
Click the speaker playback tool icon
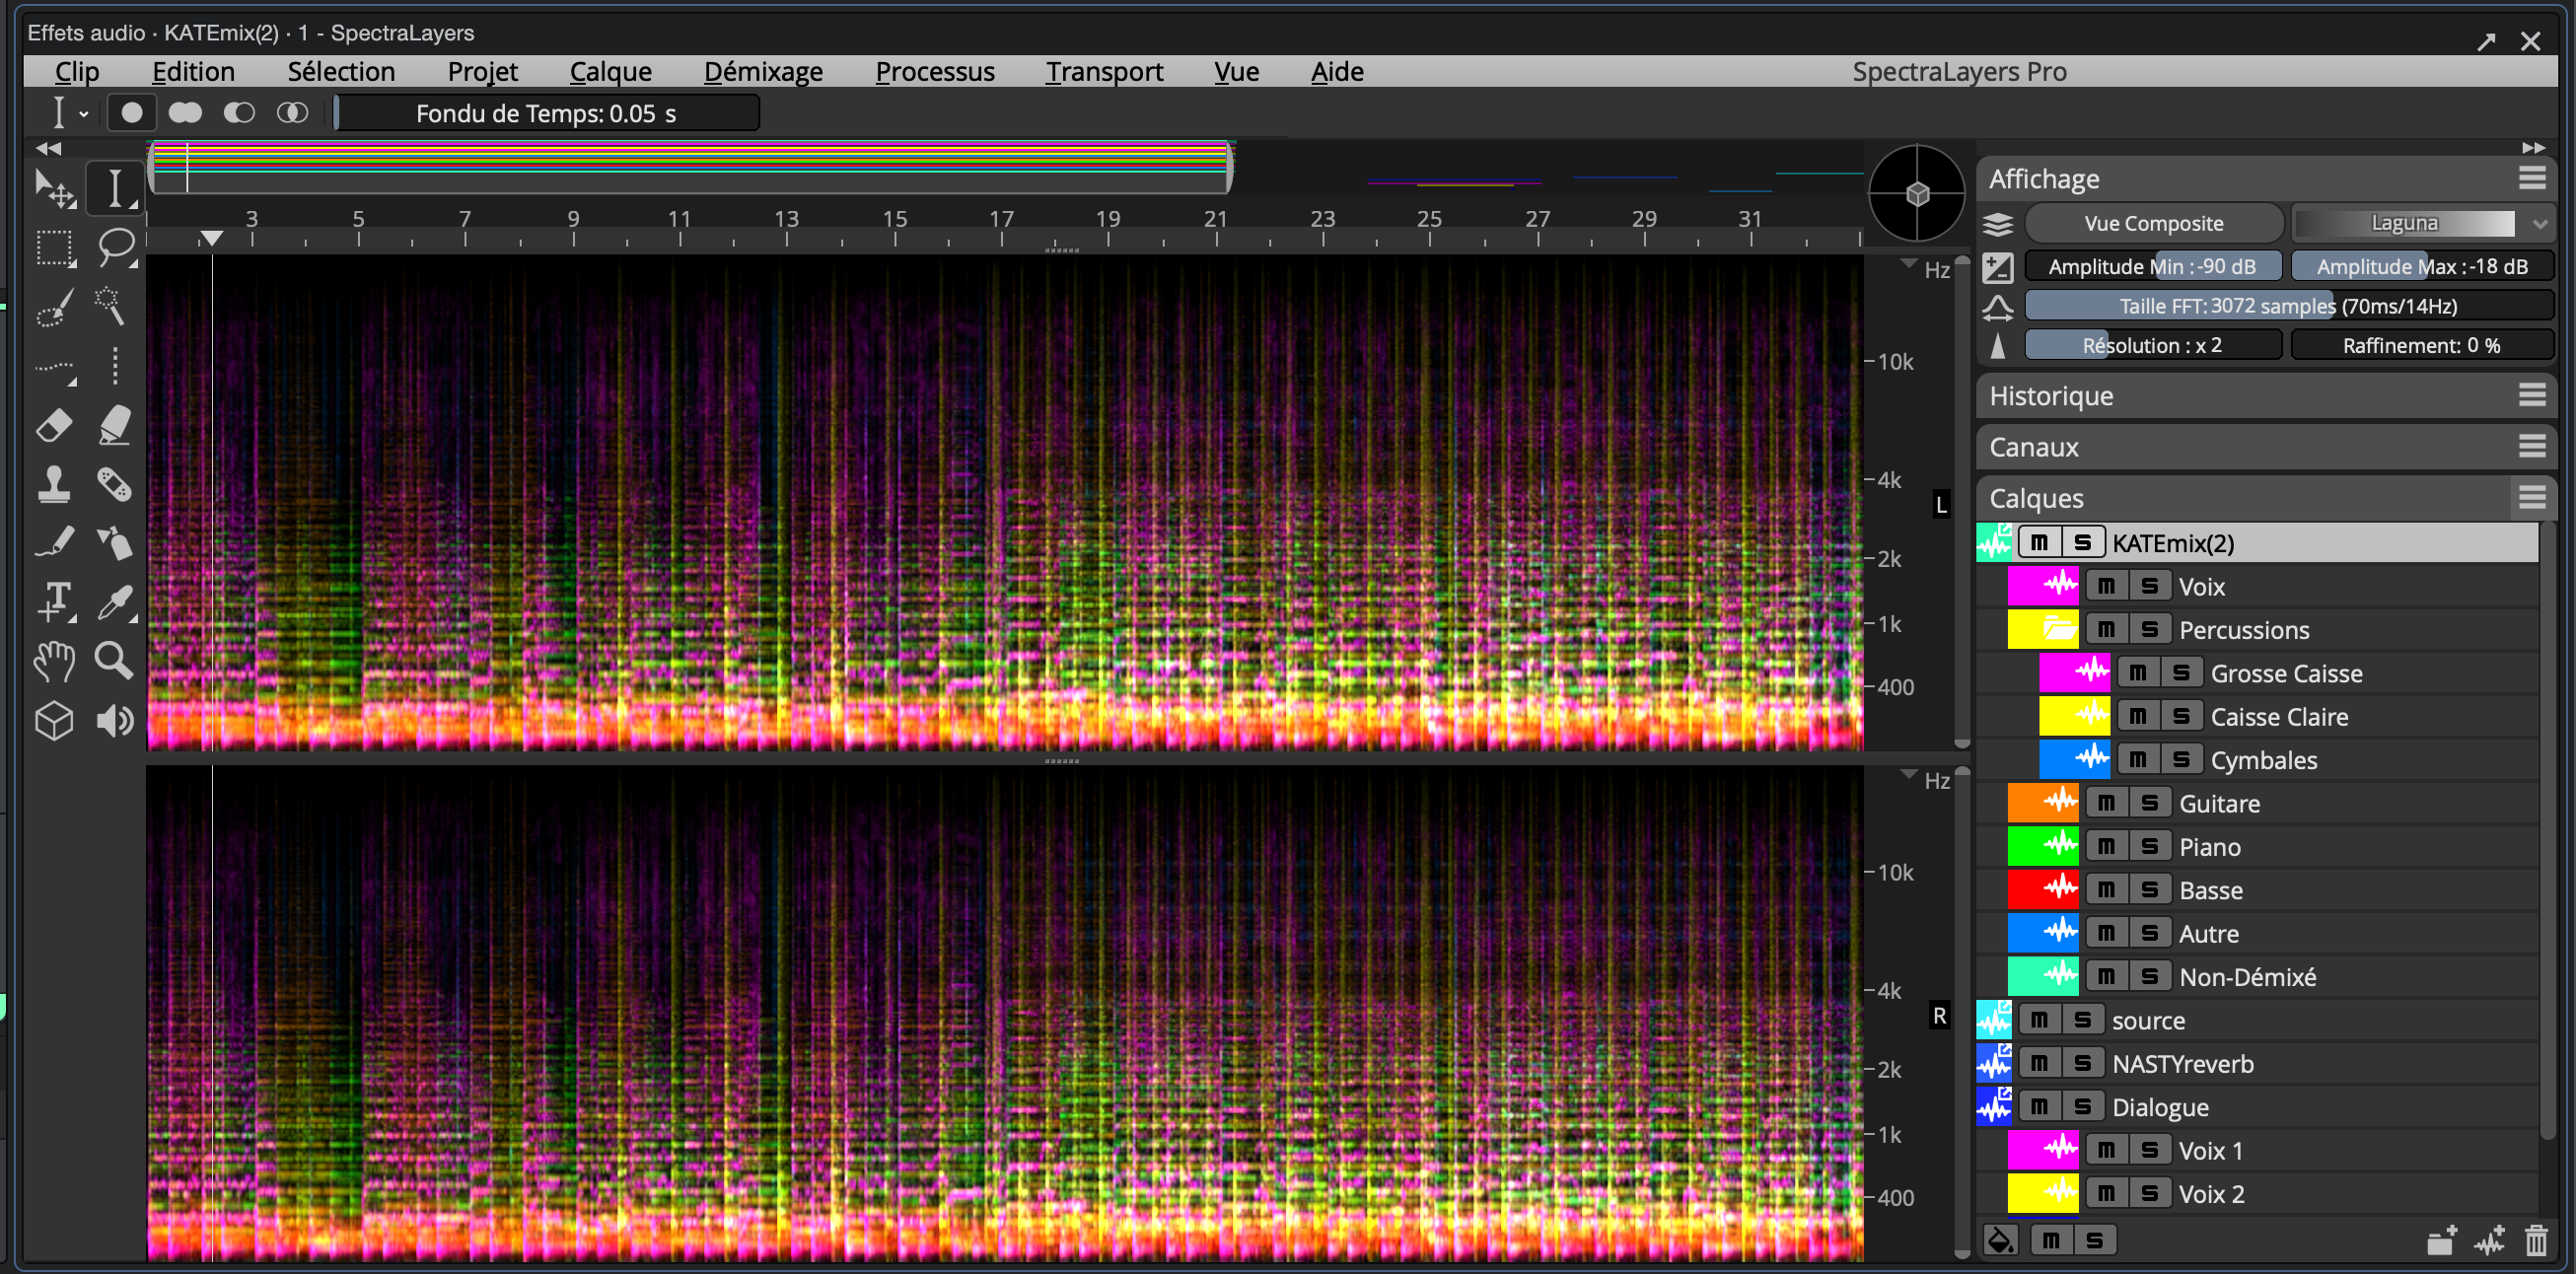[x=114, y=720]
